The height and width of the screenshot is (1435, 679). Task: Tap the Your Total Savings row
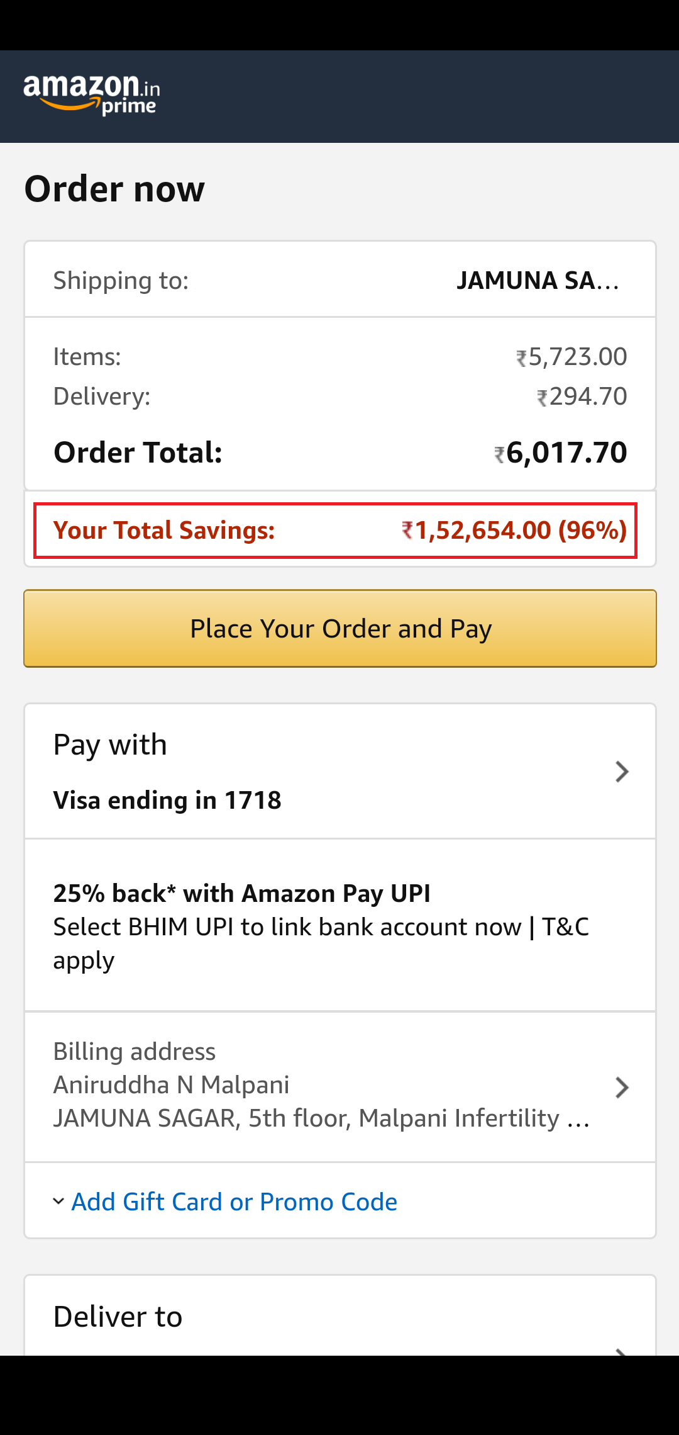click(335, 531)
